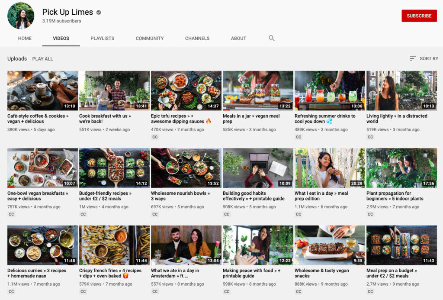
Task: Click the 11:43 meal prep thumbnail
Action: coord(401,245)
